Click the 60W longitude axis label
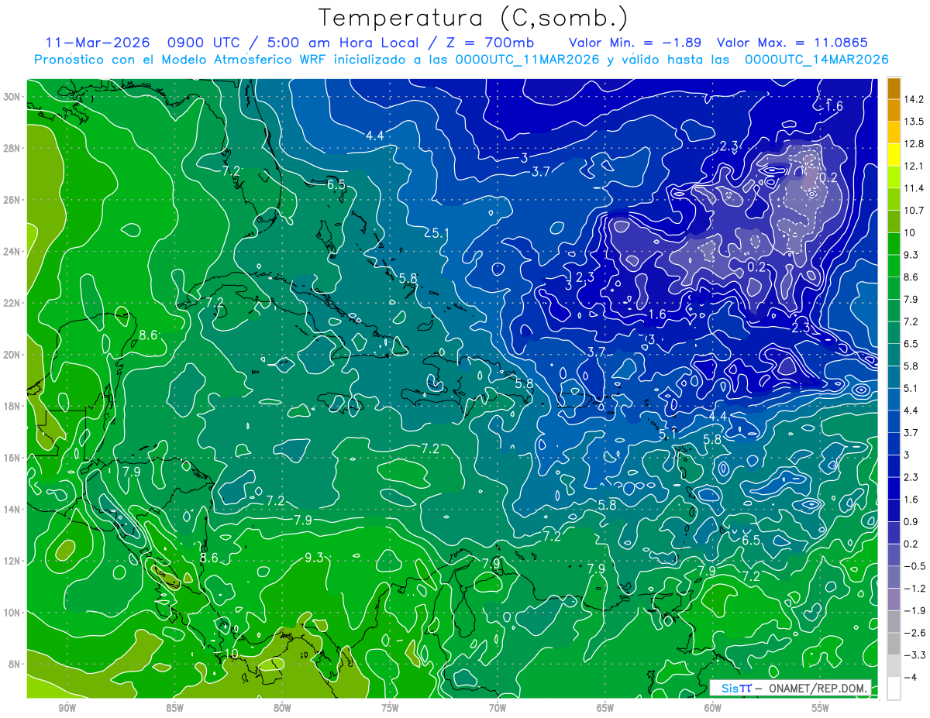This screenshot has height=718, width=930. (713, 708)
